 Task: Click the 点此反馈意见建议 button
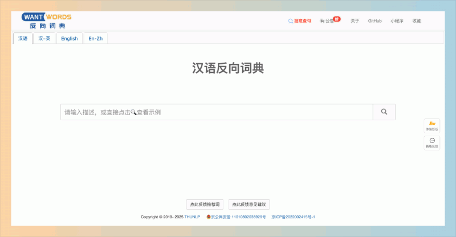249,205
